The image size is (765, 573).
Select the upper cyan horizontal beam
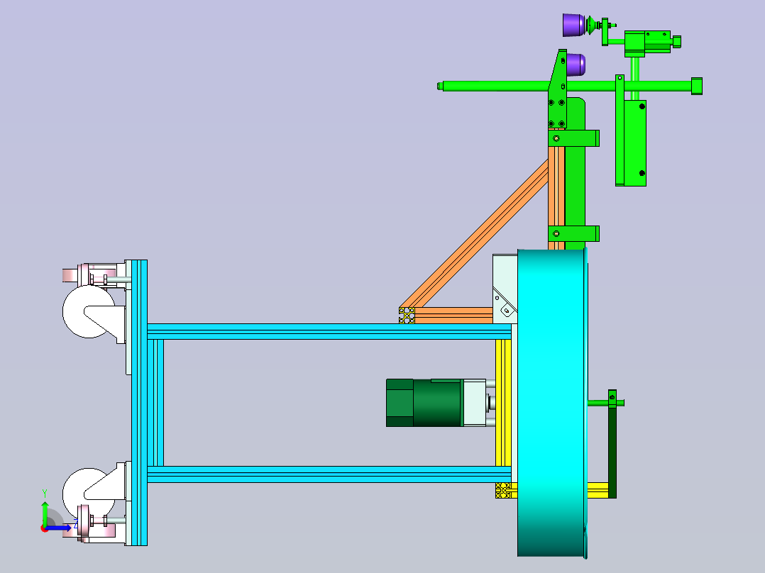[329, 331]
